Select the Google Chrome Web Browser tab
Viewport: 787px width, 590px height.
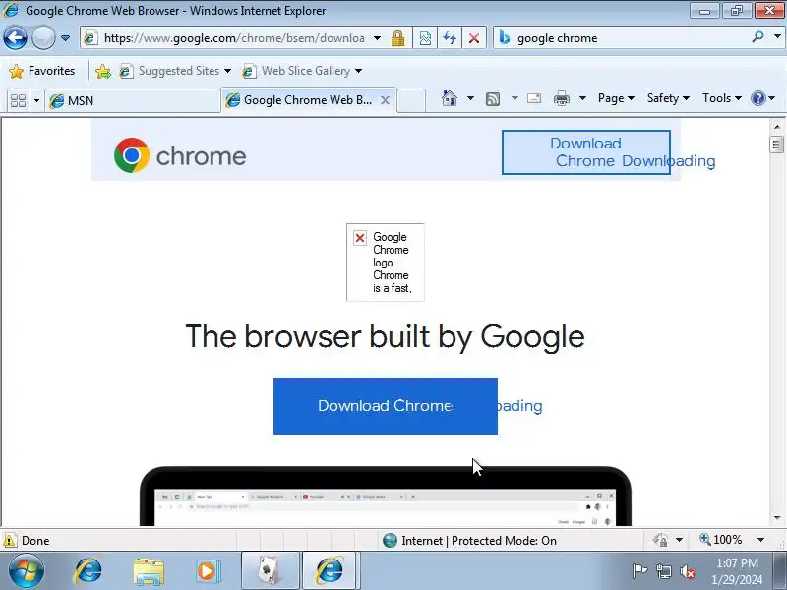[301, 100]
